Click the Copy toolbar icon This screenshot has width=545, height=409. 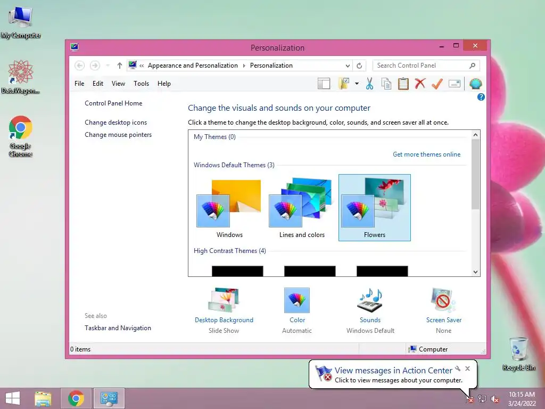tap(386, 84)
